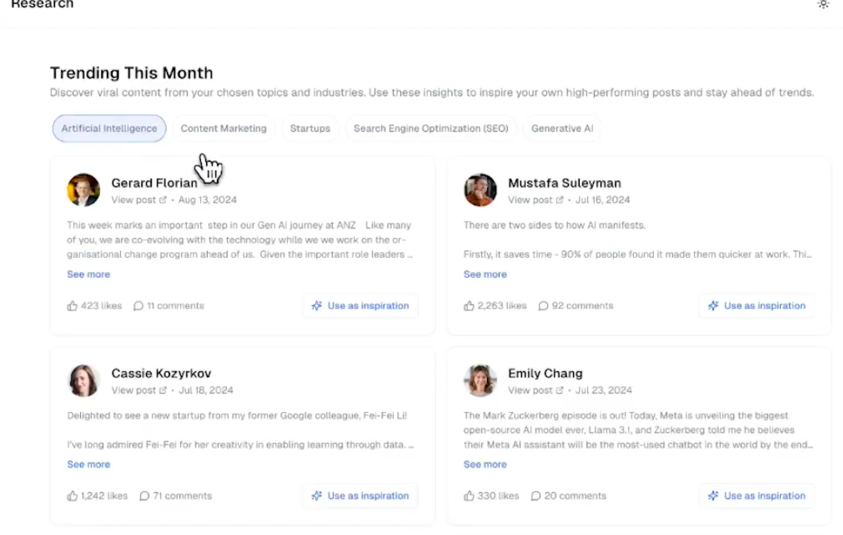Click Emily Chang's profile picture
Viewport: 843px width, 535px height.
tap(480, 380)
